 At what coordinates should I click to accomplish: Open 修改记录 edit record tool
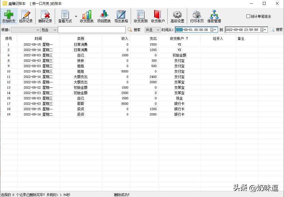(x=26, y=16)
